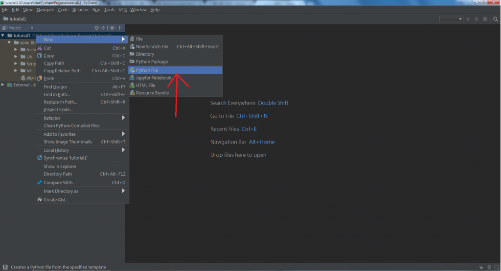
Task: Click the Scroll from Source target icon
Action: coord(96,28)
